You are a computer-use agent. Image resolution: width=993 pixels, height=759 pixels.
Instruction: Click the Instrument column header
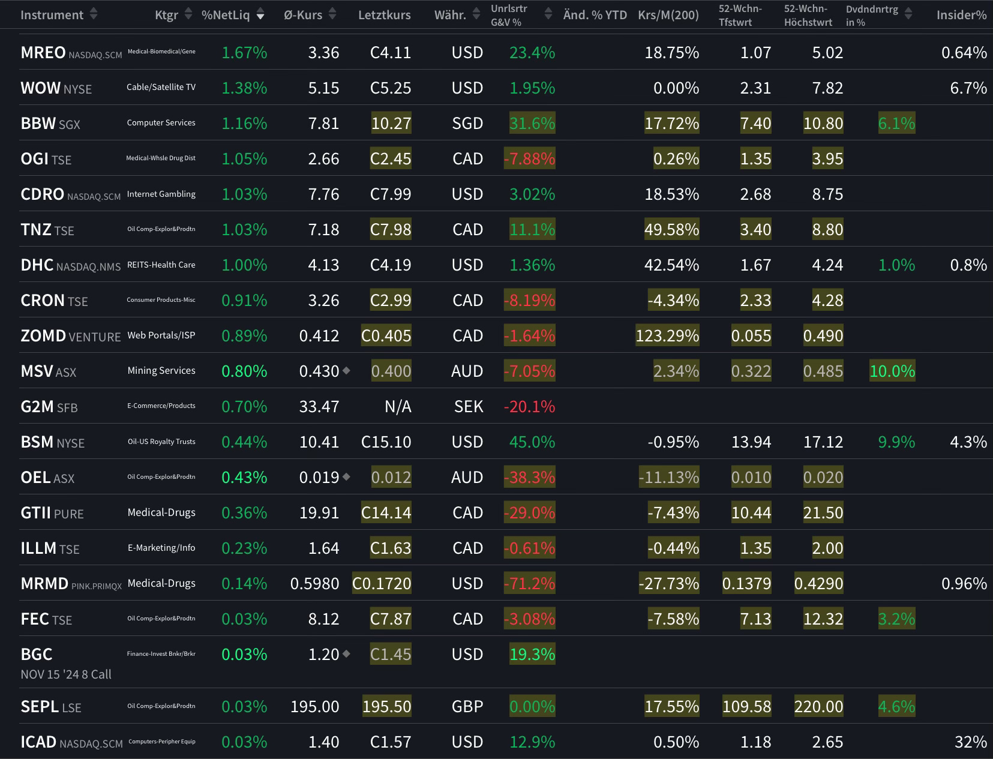pyautogui.click(x=52, y=14)
